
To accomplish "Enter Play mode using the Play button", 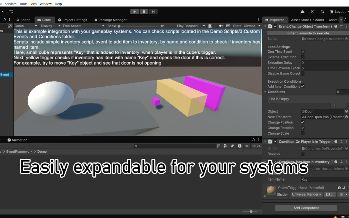I will click(134, 11).
